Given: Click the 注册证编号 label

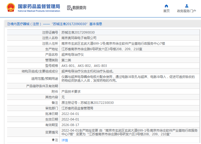Looking at the screenshot, I should (50, 32).
